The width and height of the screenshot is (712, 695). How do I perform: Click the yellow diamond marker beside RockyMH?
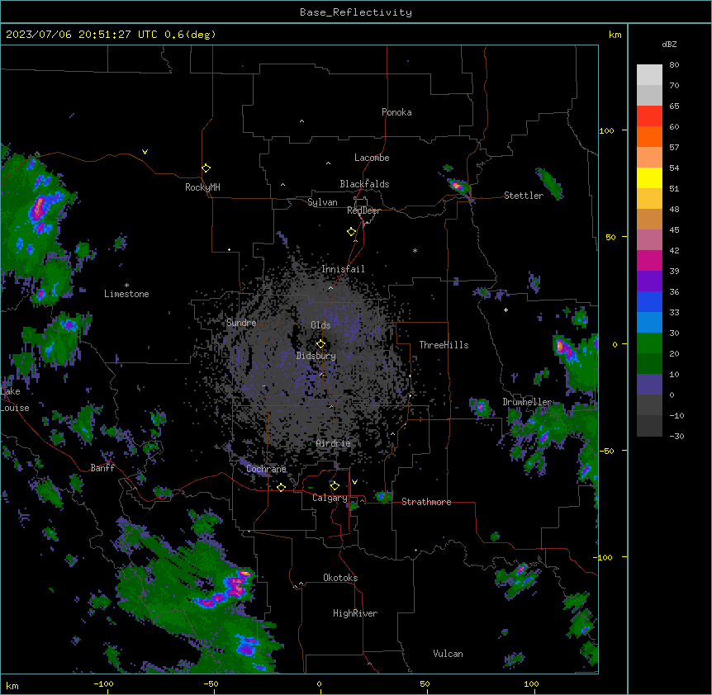206,168
